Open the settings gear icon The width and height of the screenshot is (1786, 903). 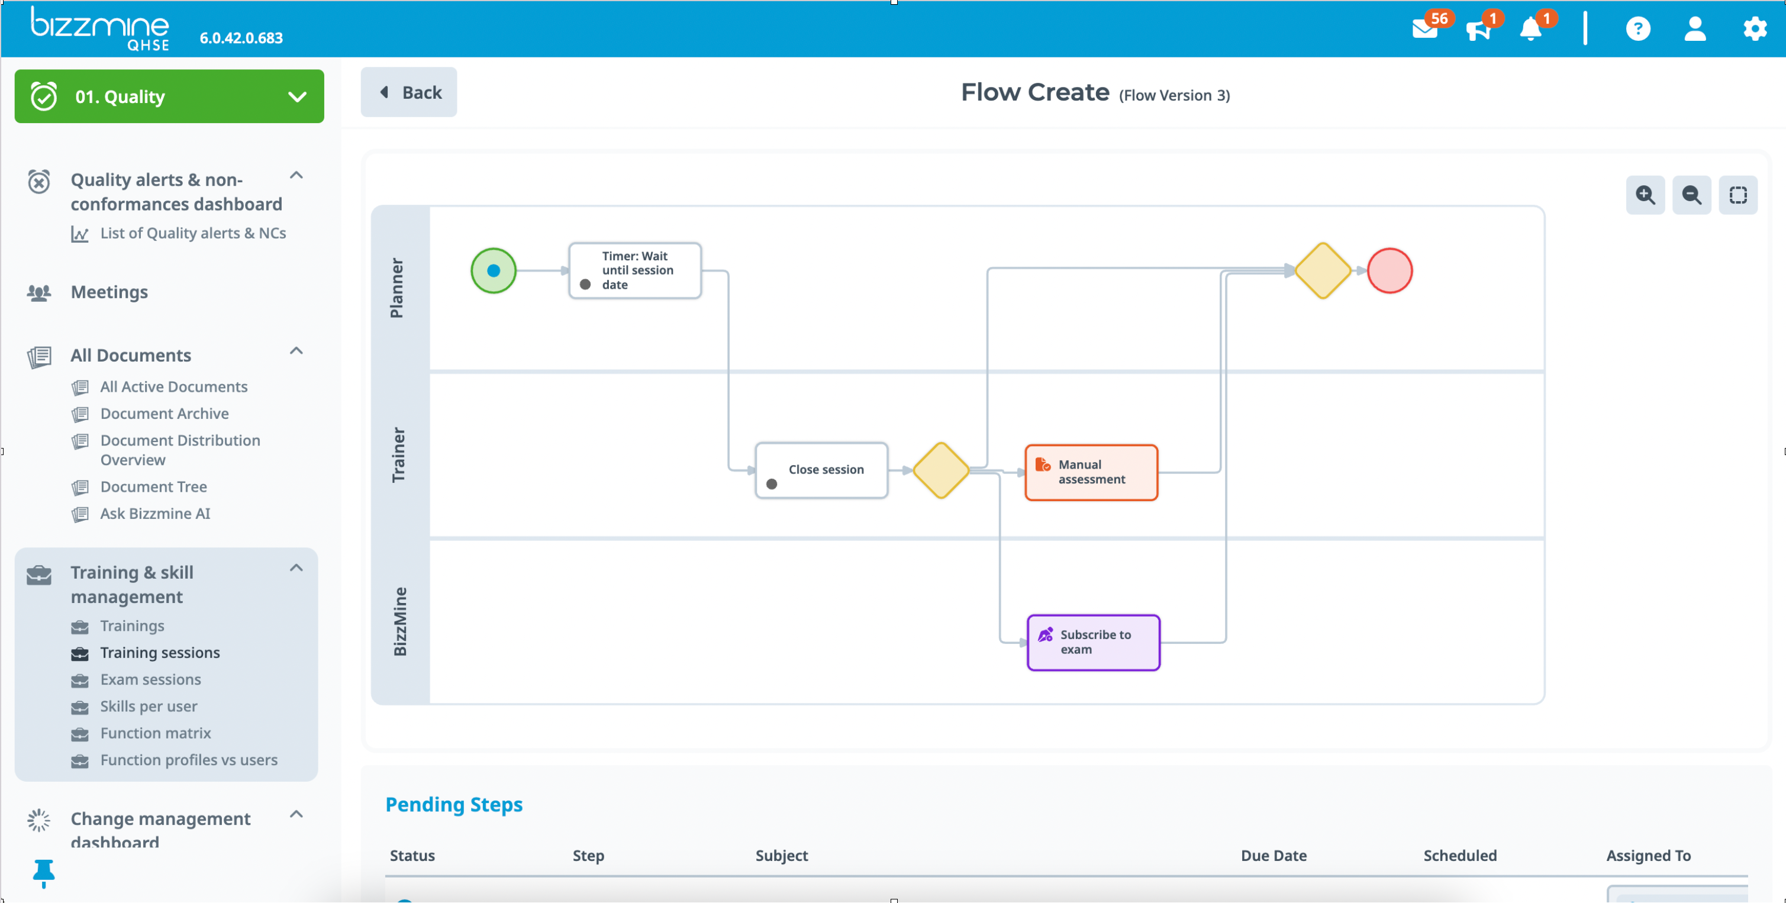(x=1755, y=29)
